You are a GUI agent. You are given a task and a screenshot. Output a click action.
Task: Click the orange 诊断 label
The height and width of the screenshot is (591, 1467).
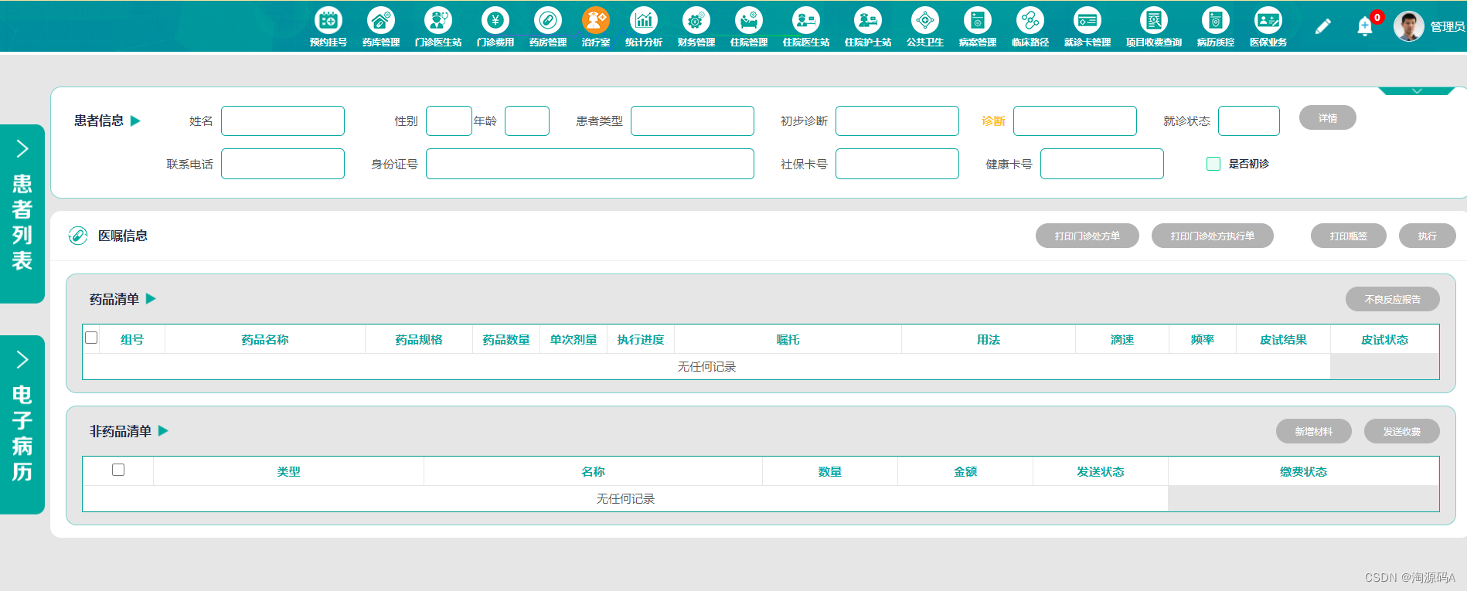[993, 121]
